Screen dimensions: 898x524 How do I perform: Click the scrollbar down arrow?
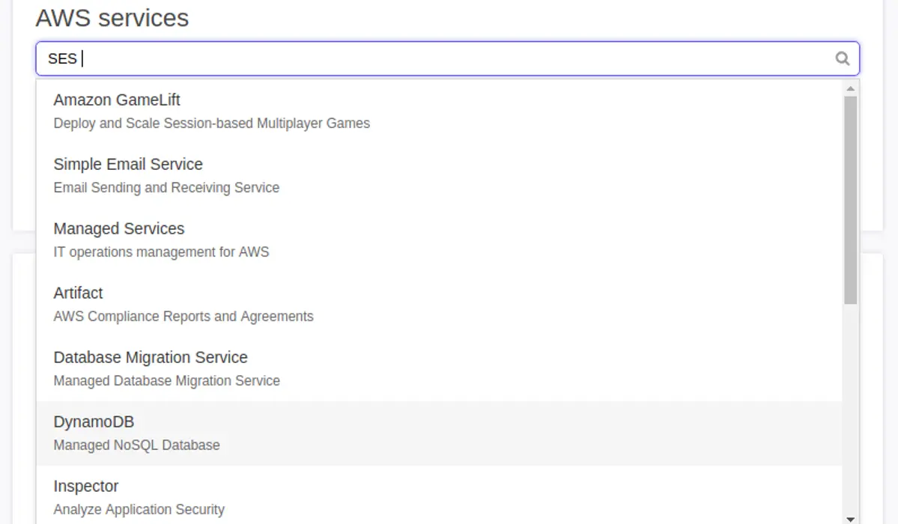click(x=851, y=519)
